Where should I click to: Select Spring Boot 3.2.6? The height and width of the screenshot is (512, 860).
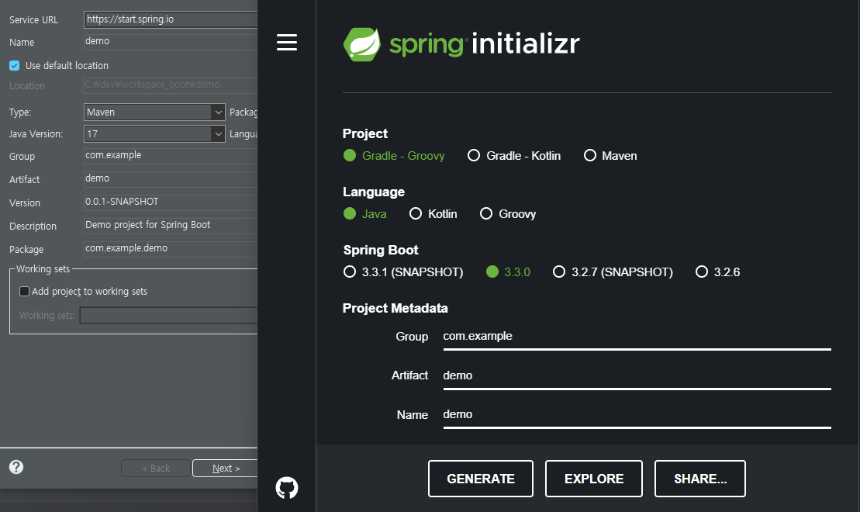(x=718, y=272)
